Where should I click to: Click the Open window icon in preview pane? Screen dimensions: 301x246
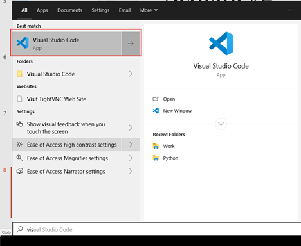coord(156,99)
